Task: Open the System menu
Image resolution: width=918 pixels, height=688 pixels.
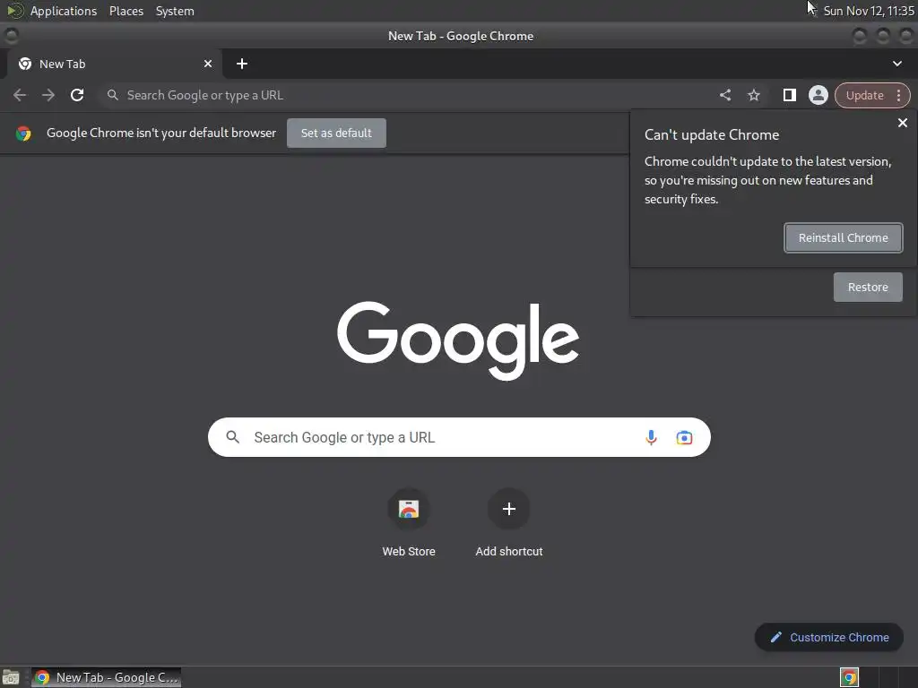Action: pyautogui.click(x=175, y=11)
